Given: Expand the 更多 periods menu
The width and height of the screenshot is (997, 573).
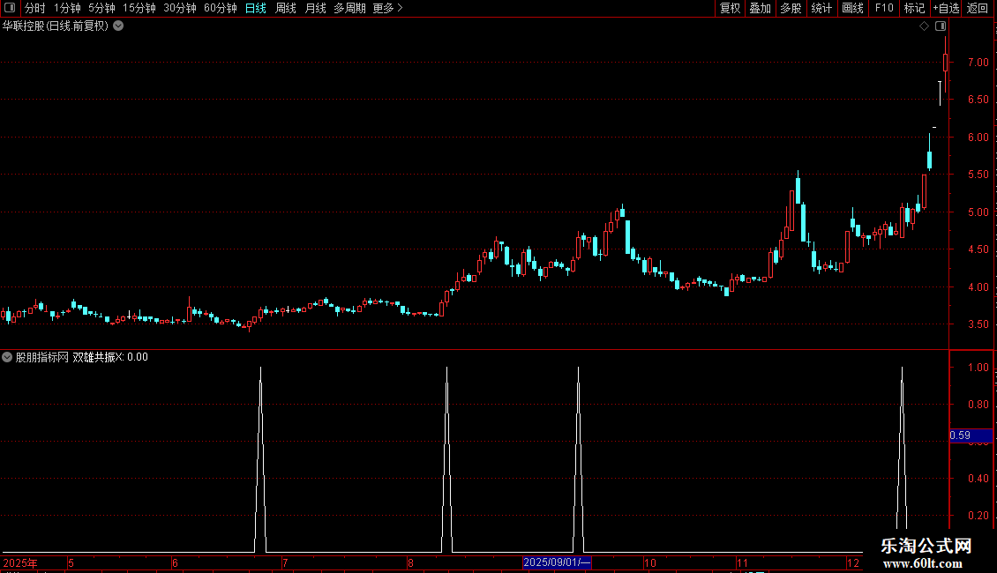Looking at the screenshot, I should [387, 8].
